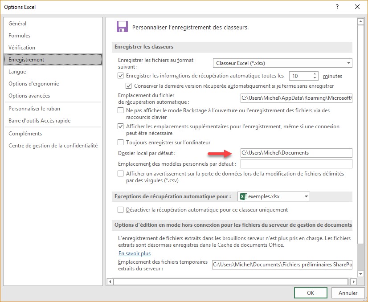Click the OK button
This screenshot has height=302, width=368.
pyautogui.click(x=311, y=293)
